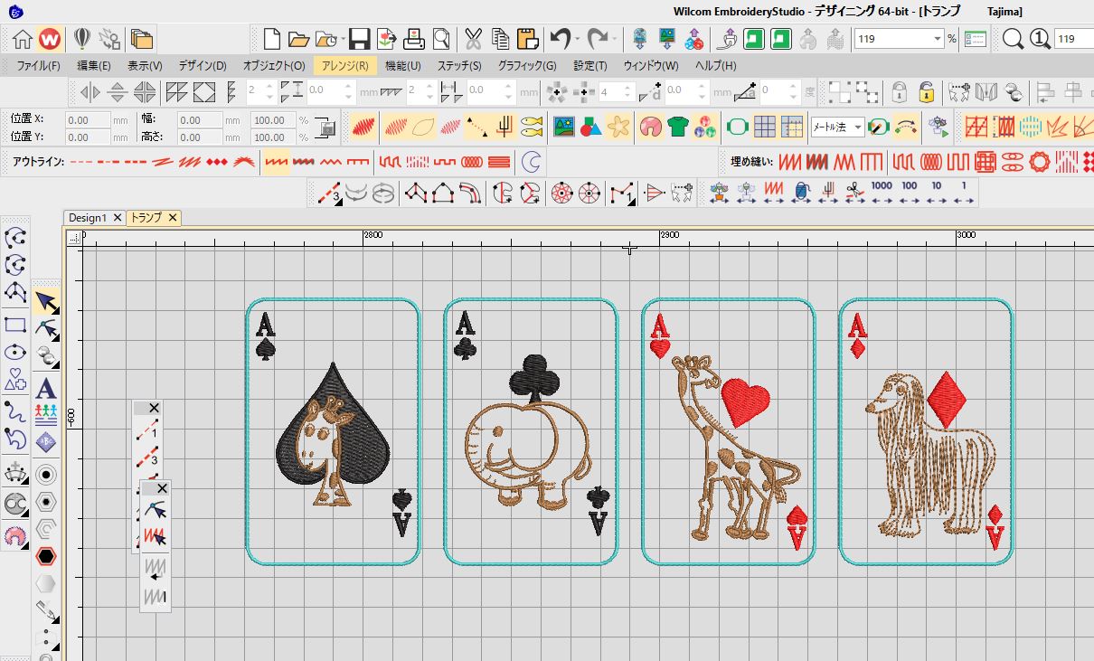This screenshot has height=661, width=1094.
Task: Toggle the green hoop display icon
Action: tap(738, 127)
